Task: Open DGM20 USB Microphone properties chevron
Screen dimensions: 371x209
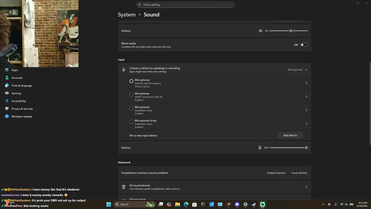Action: pyautogui.click(x=306, y=83)
